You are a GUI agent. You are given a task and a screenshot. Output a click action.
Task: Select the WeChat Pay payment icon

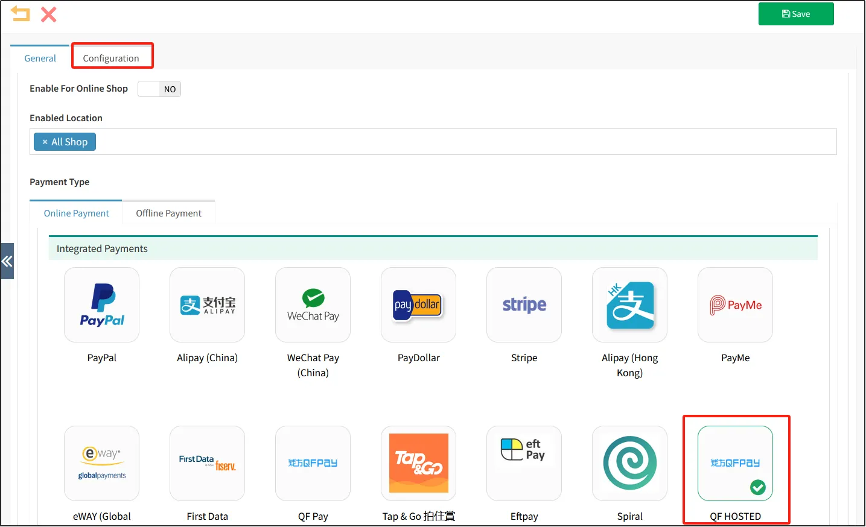tap(313, 305)
